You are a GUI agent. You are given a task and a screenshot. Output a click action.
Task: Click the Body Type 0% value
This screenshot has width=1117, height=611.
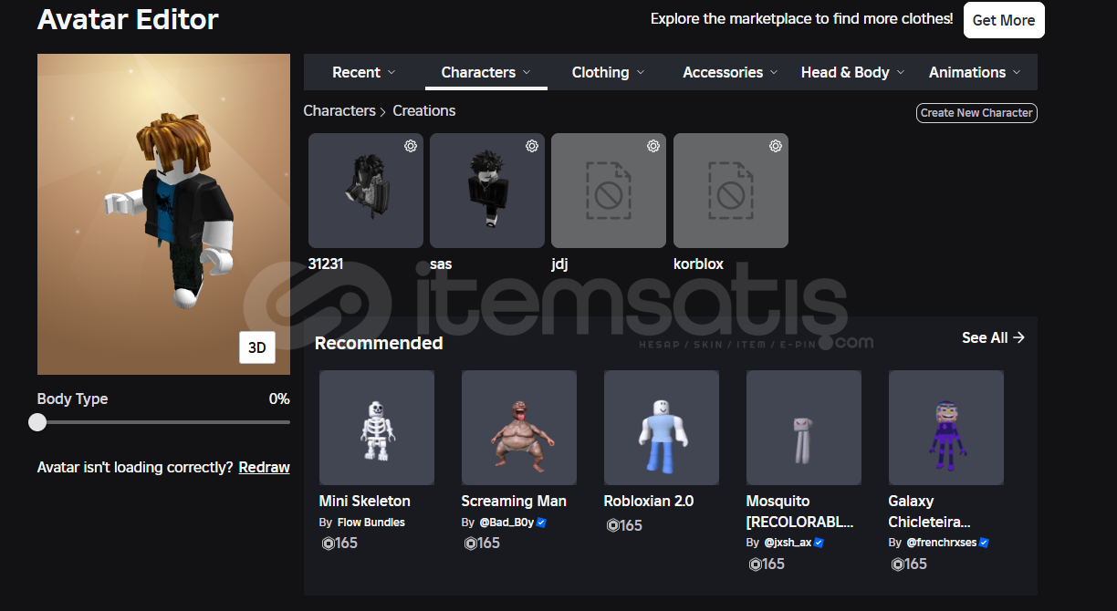[x=279, y=399]
